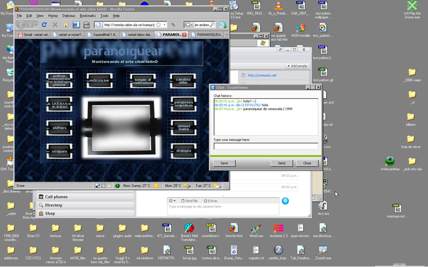Open the list-all-tabs dropdown arrow
Viewport: 428px width, 267px height.
[x=226, y=35]
